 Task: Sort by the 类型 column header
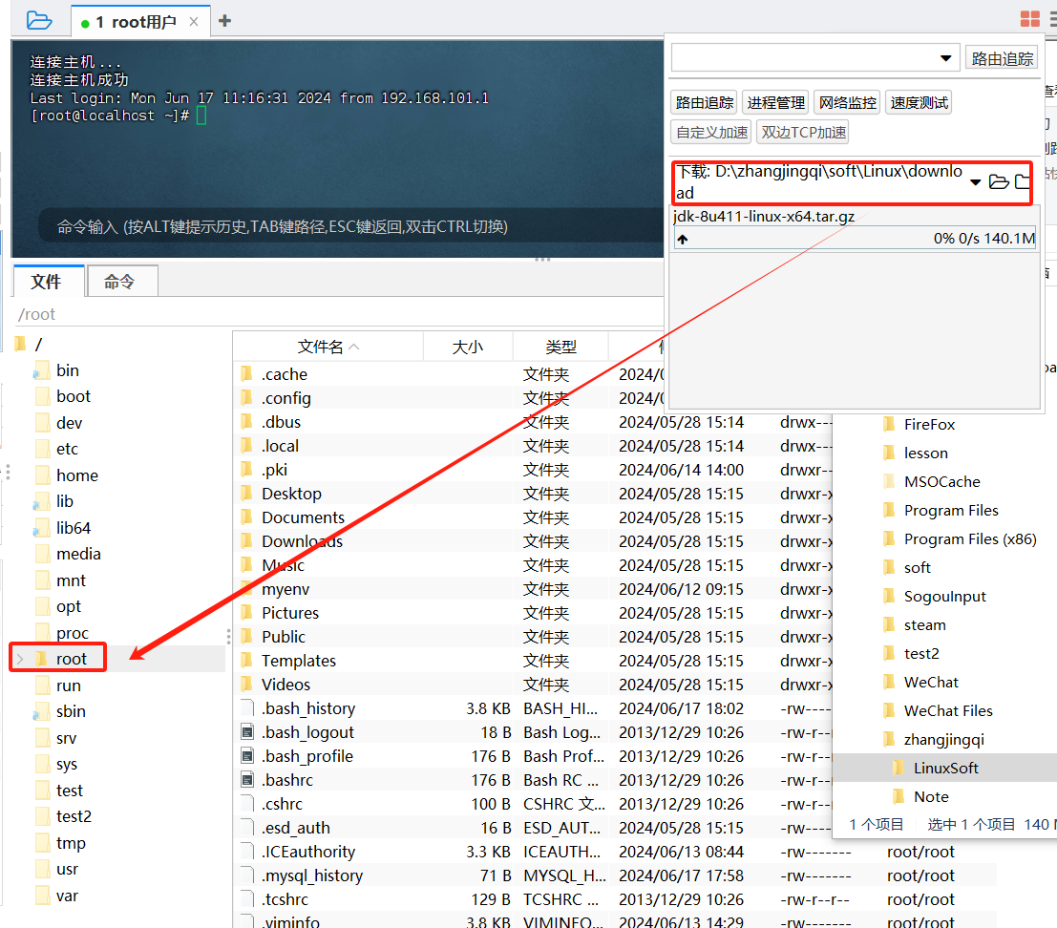(x=560, y=348)
